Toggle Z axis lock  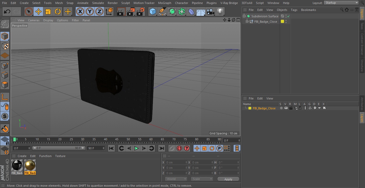(99, 11)
